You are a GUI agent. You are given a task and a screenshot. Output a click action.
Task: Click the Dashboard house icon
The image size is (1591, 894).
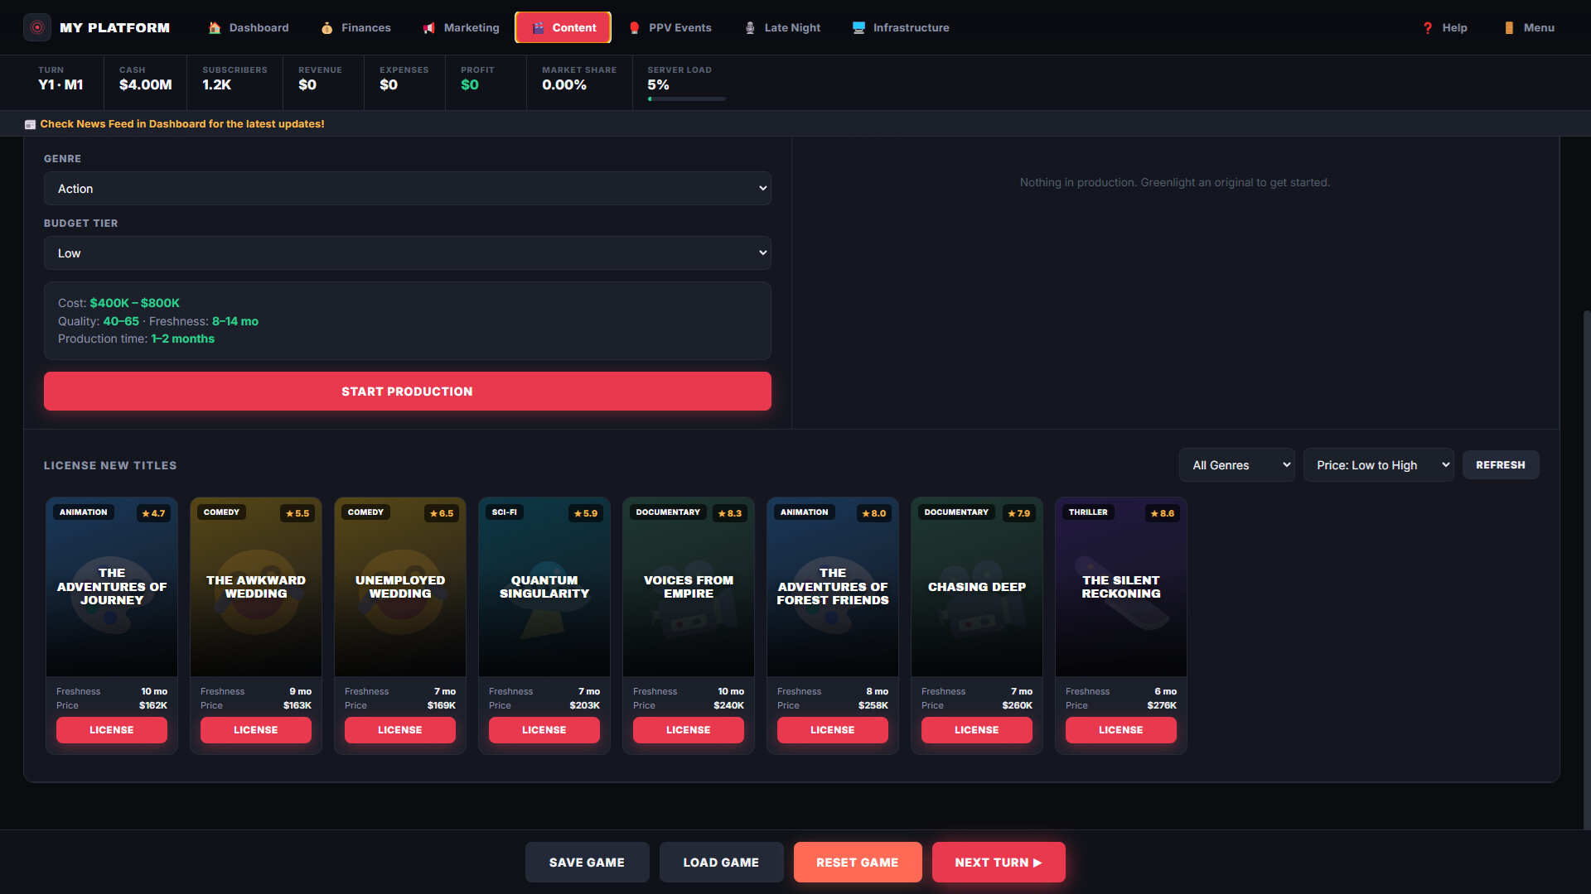(215, 27)
